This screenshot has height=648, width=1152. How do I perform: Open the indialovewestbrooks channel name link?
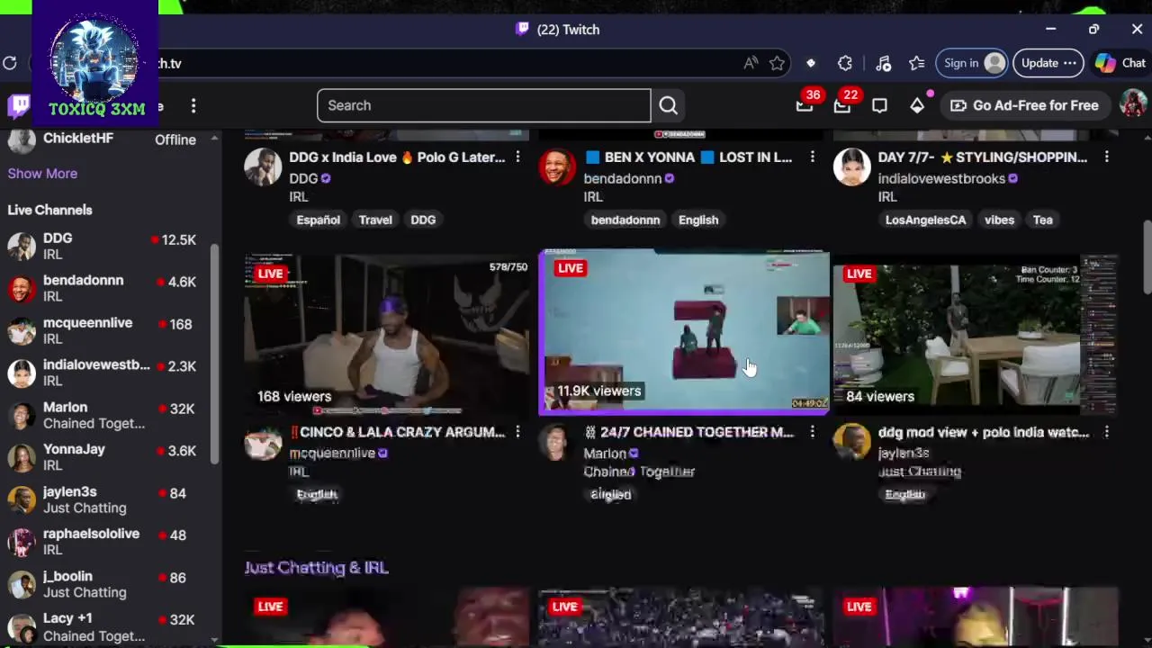[941, 179]
